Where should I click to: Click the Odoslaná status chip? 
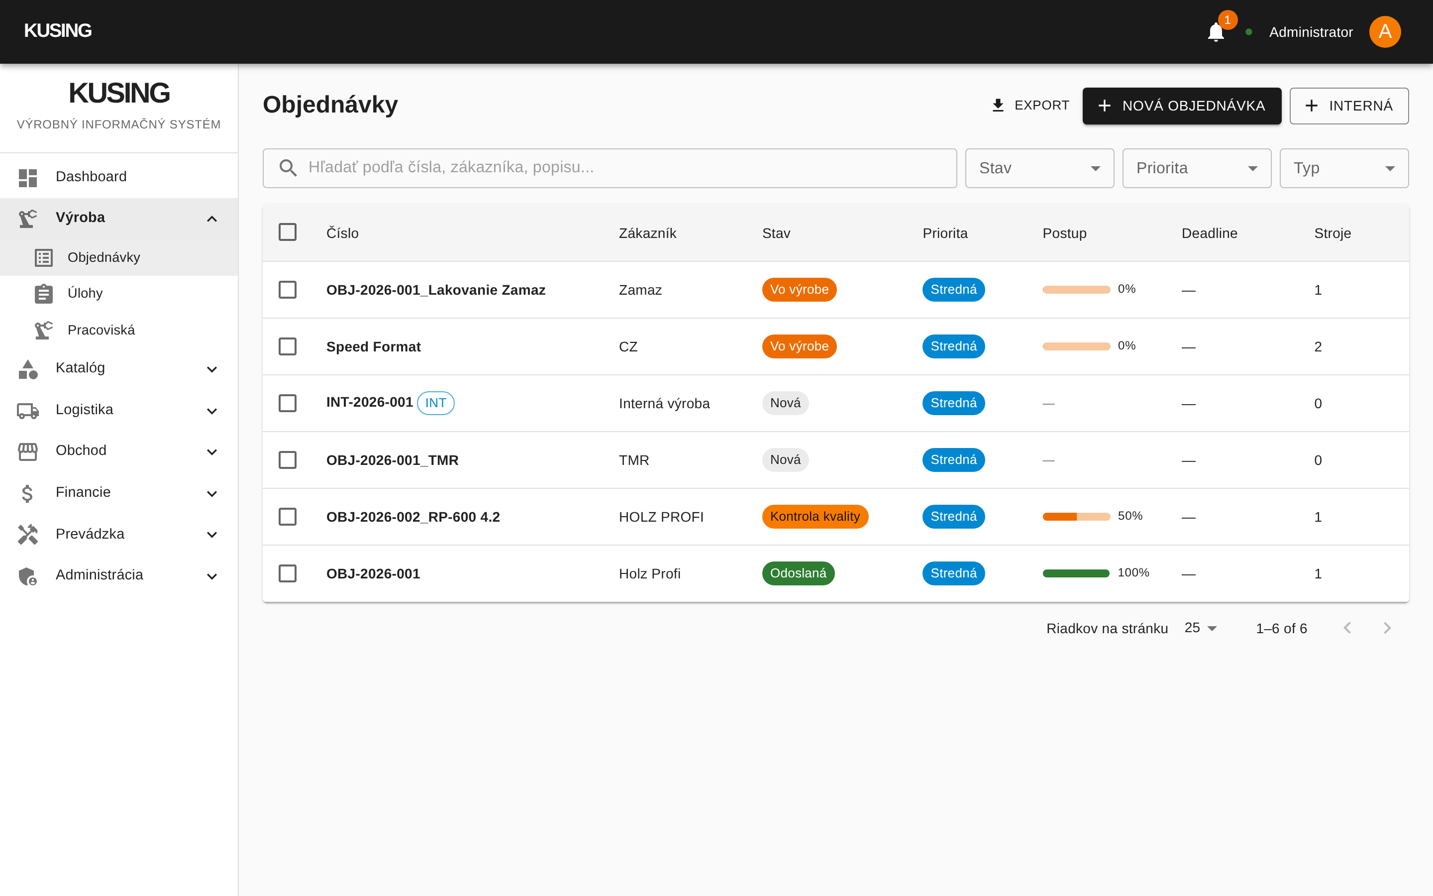pyautogui.click(x=798, y=573)
